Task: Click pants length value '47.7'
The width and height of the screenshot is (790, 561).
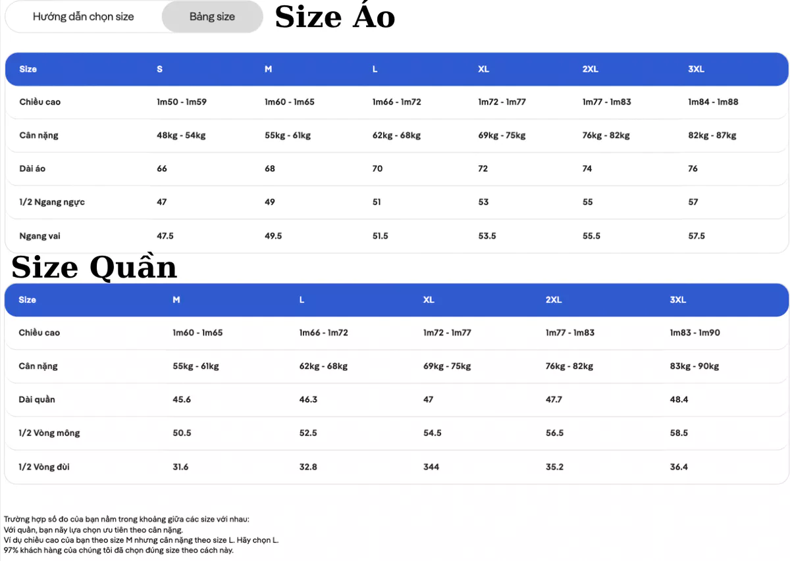Action: click(554, 399)
